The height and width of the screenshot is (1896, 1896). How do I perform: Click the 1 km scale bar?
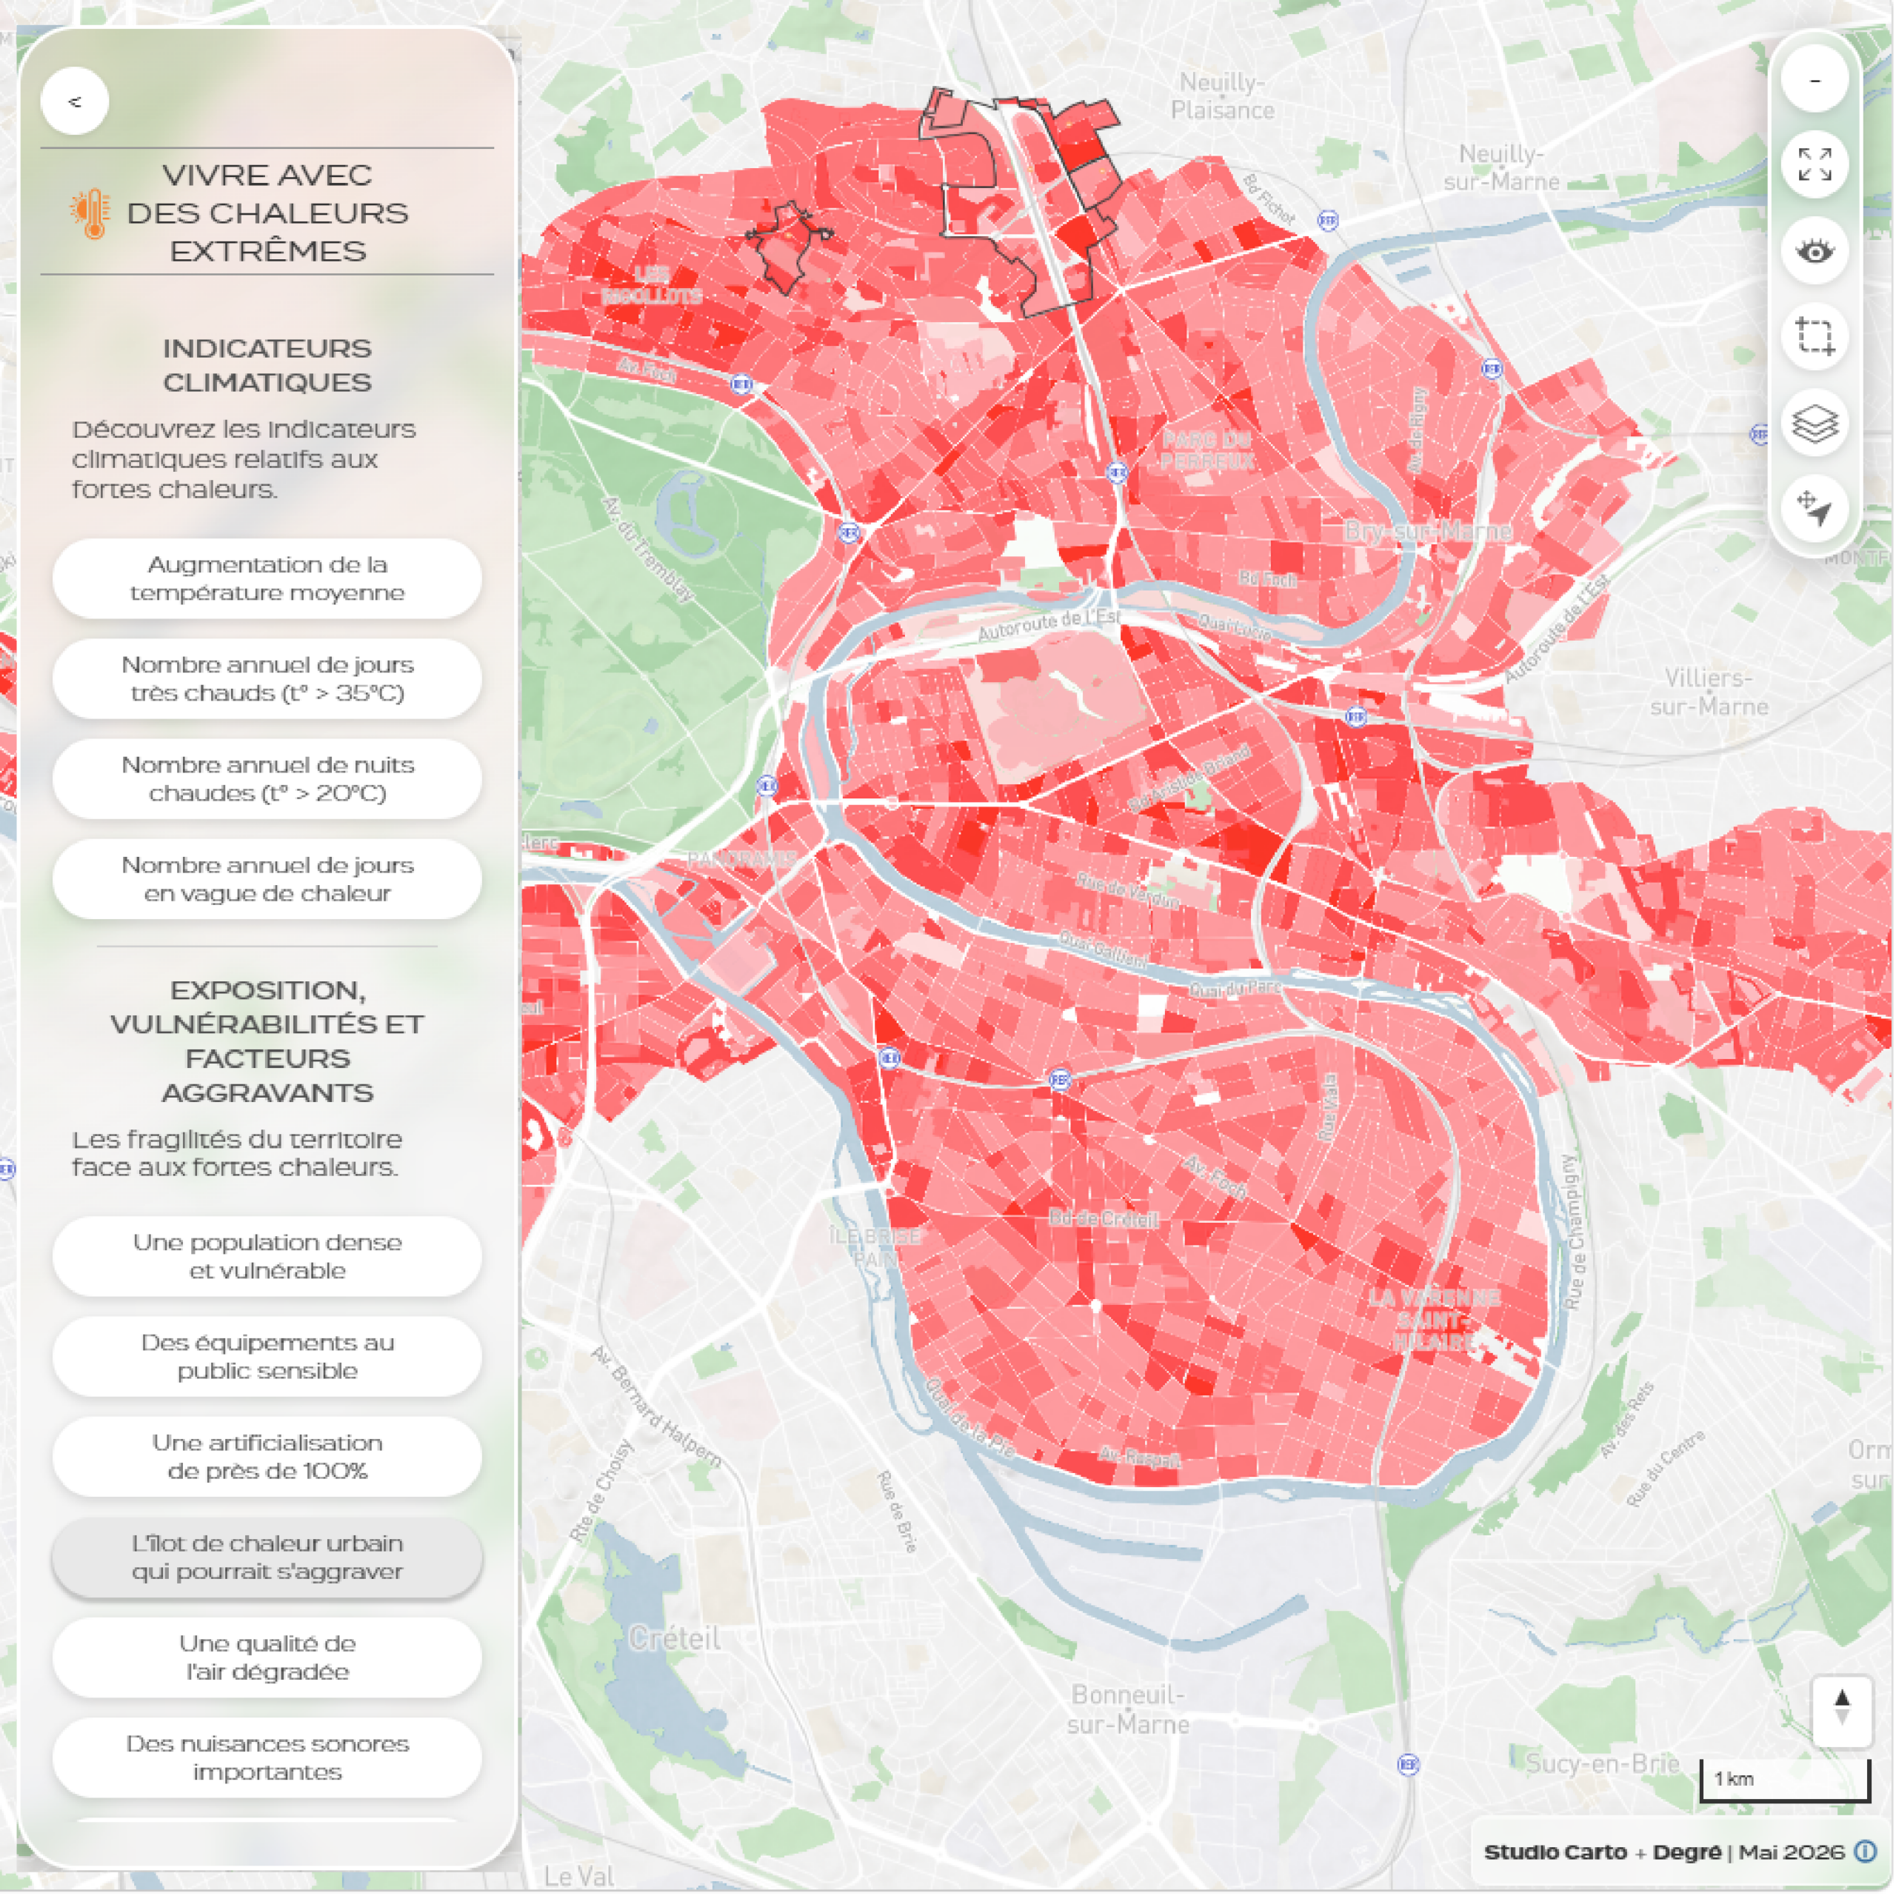1784,1781
